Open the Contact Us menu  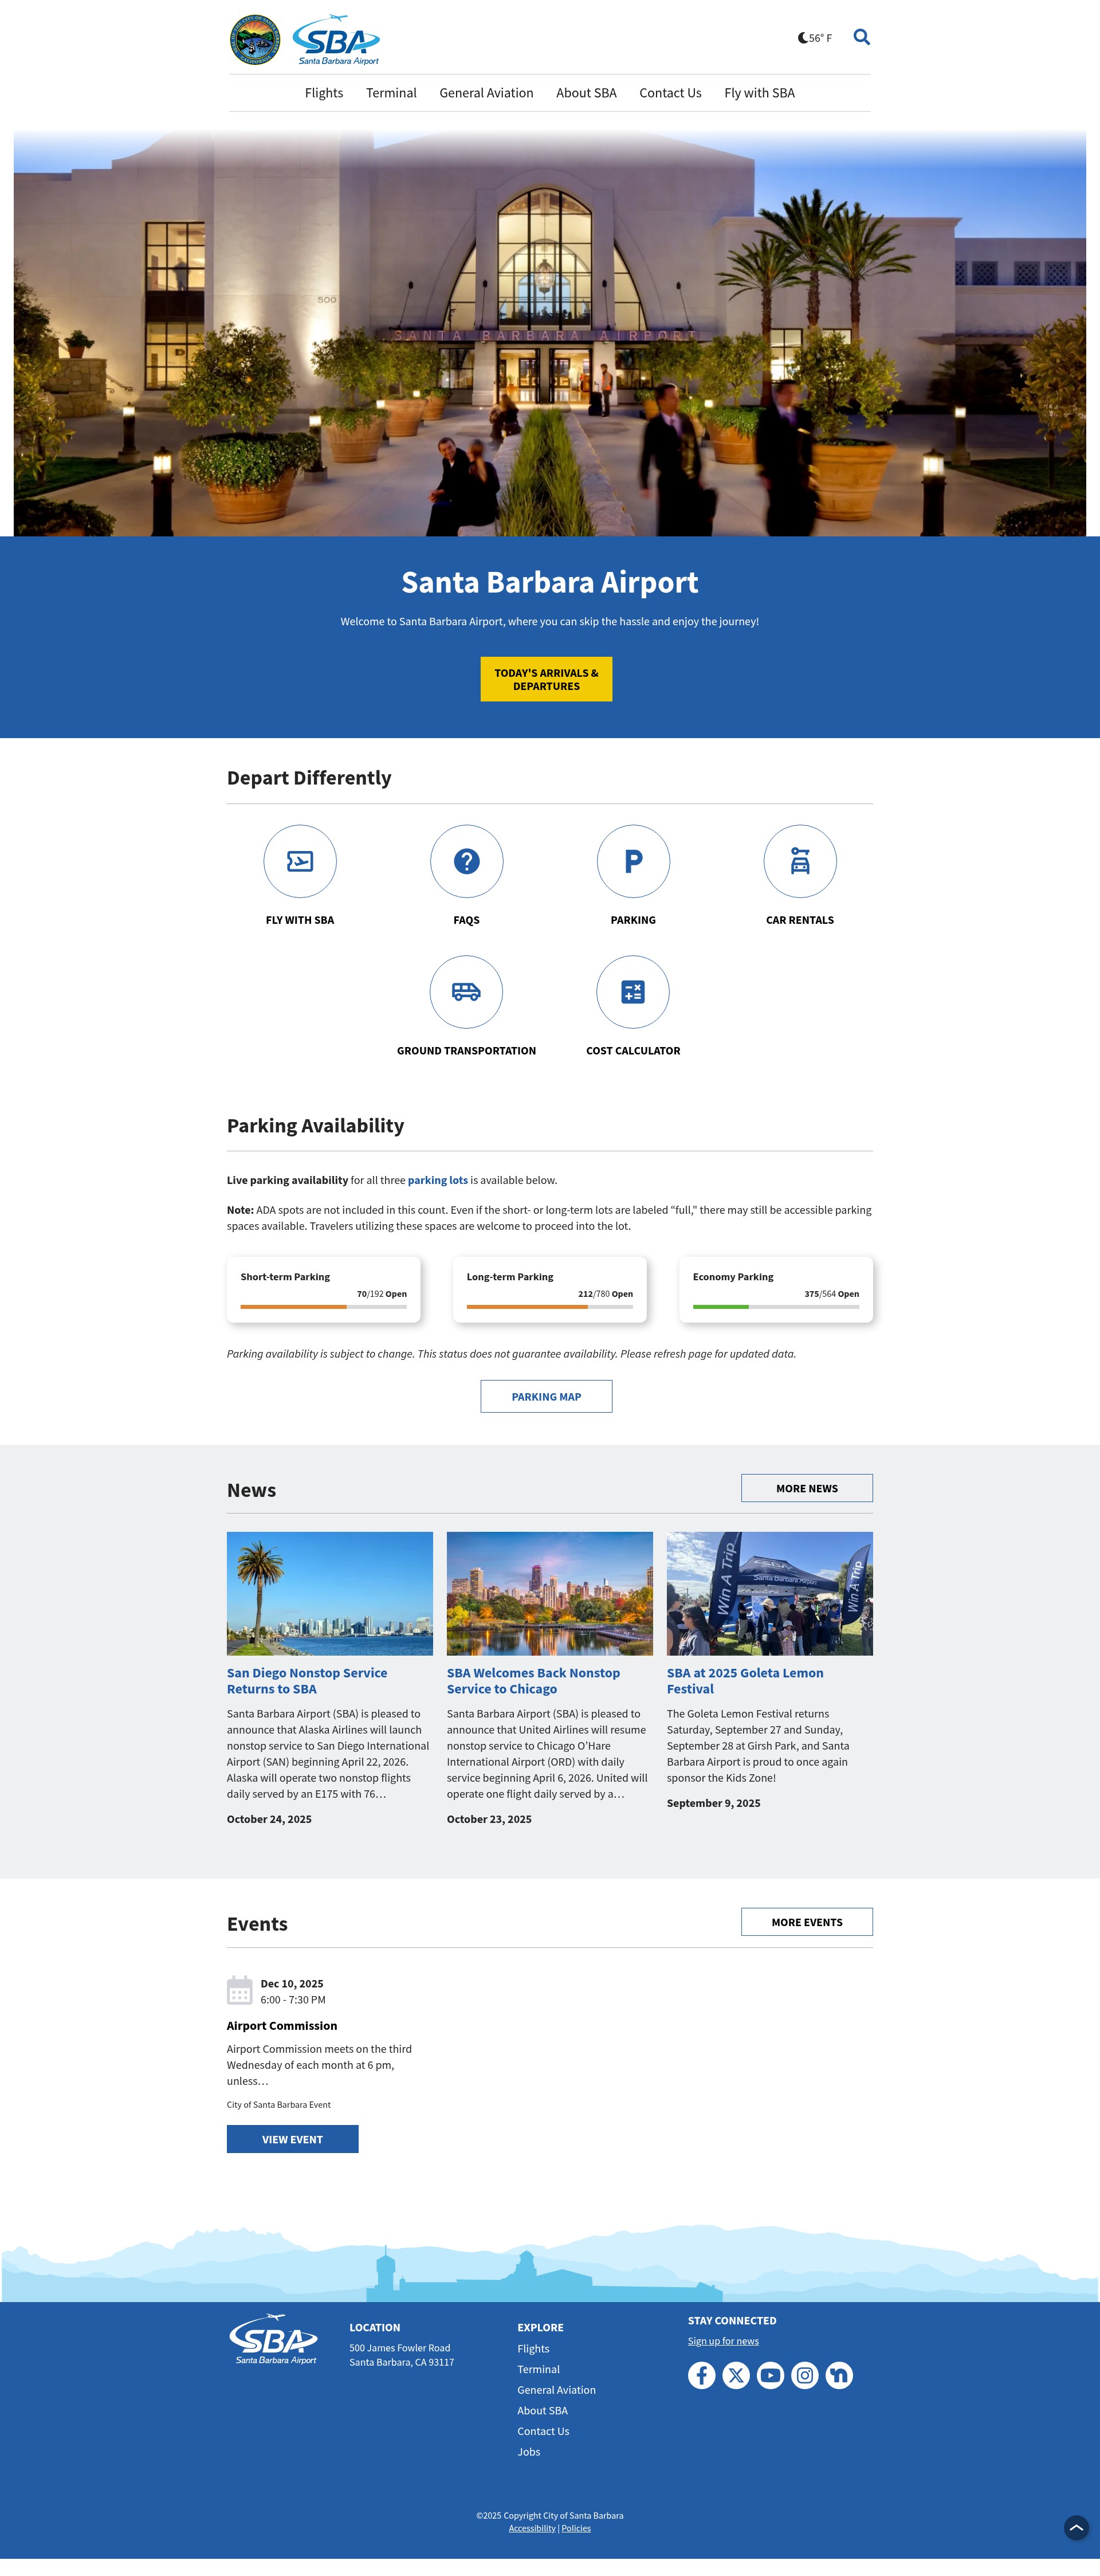pyautogui.click(x=670, y=93)
